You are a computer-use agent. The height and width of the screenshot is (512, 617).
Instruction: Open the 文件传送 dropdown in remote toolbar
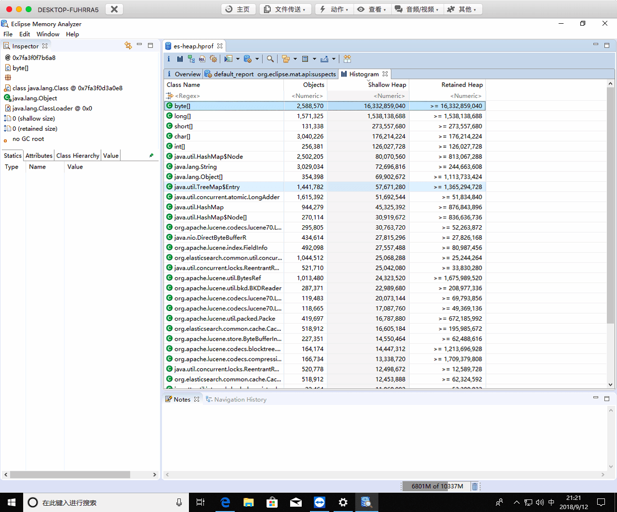(x=285, y=9)
